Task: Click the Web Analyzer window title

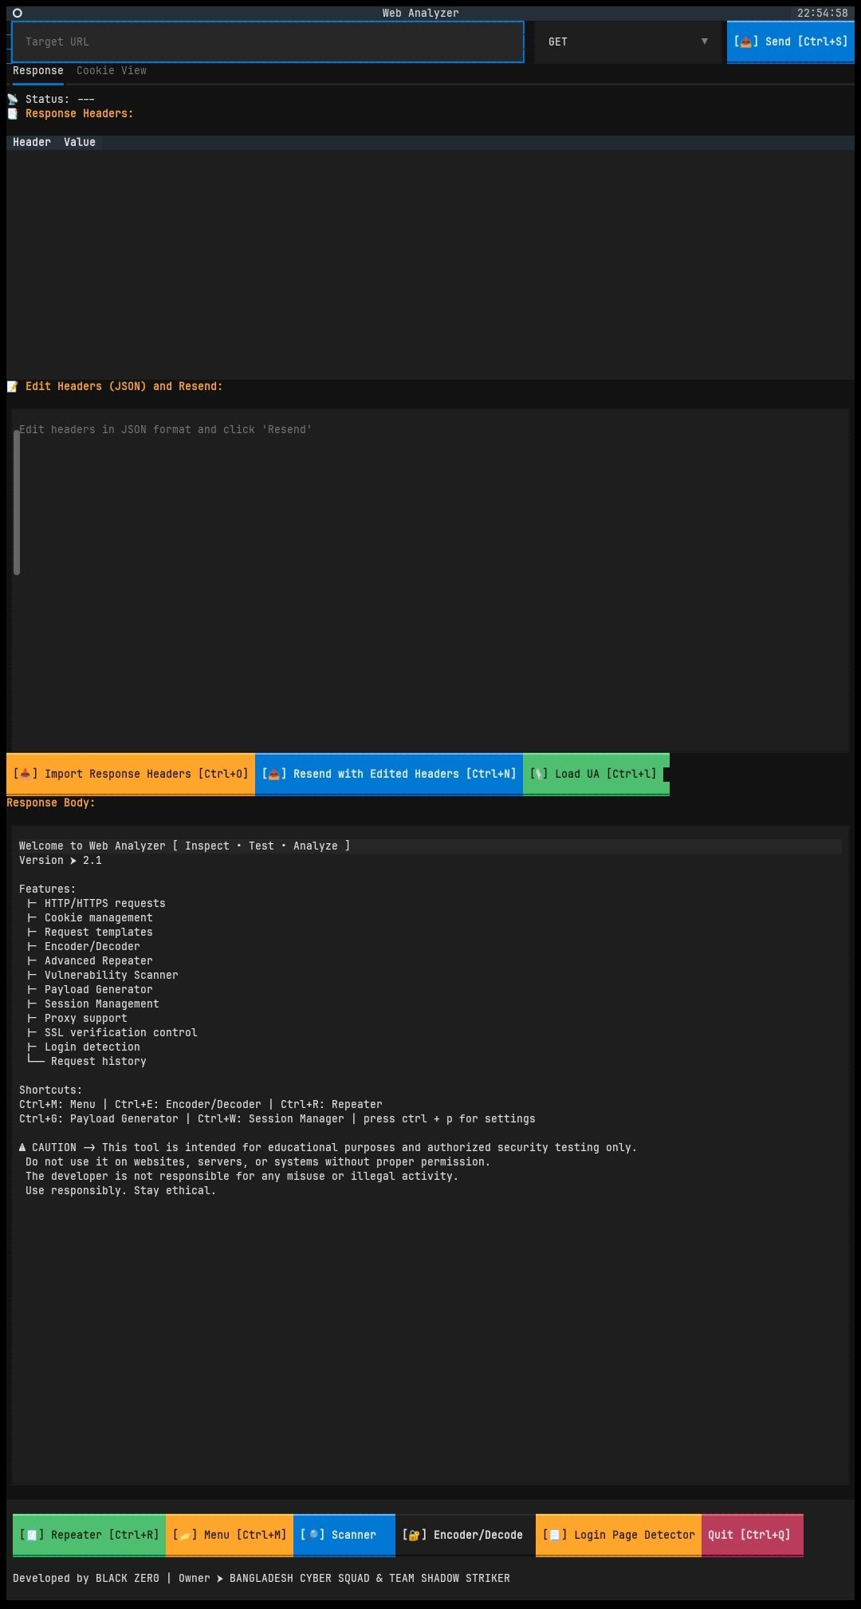Action: [x=421, y=13]
